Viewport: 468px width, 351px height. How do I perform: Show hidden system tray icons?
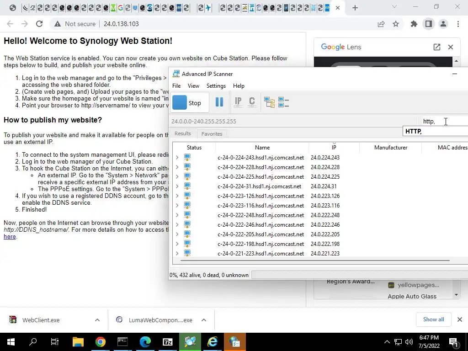(x=387, y=342)
